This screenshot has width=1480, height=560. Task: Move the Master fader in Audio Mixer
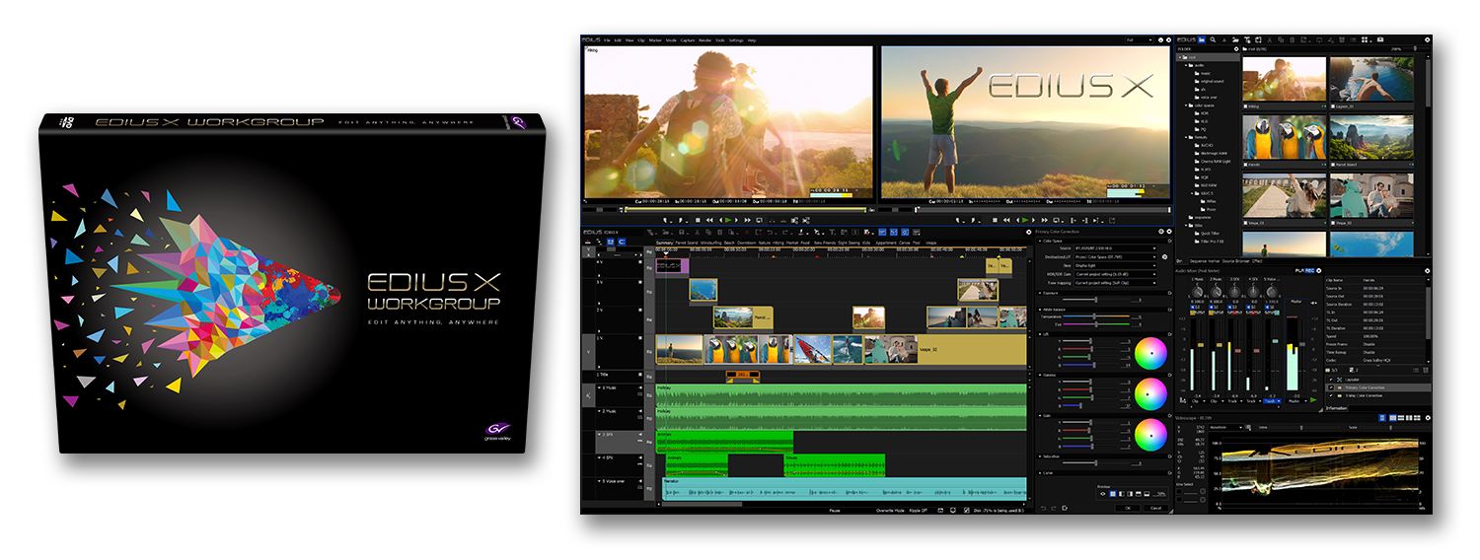tap(1302, 344)
